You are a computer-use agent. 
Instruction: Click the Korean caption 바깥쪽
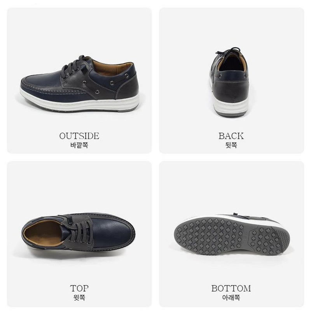point(79,145)
